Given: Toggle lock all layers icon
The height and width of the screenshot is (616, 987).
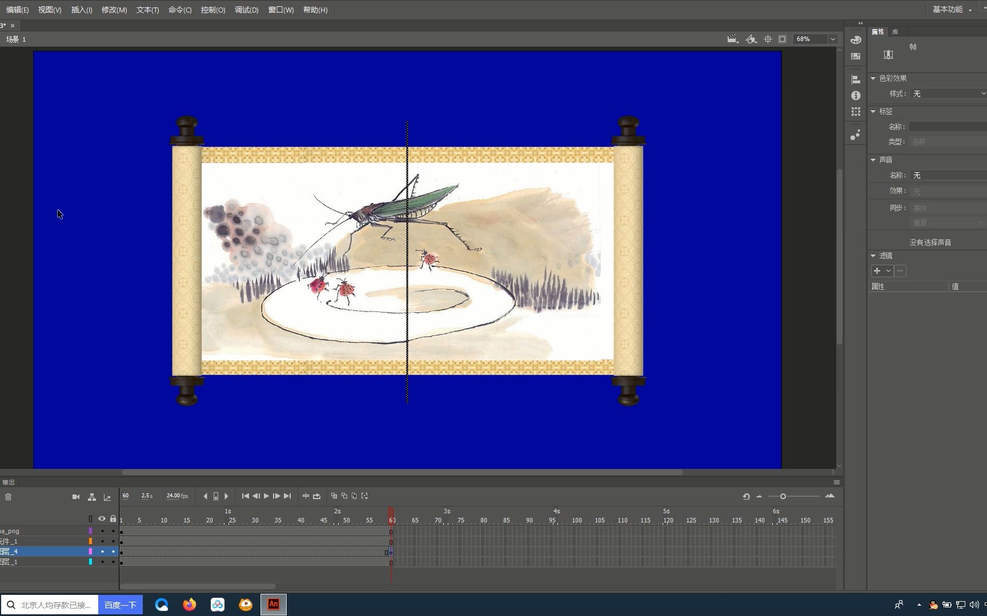Looking at the screenshot, I should pos(113,518).
